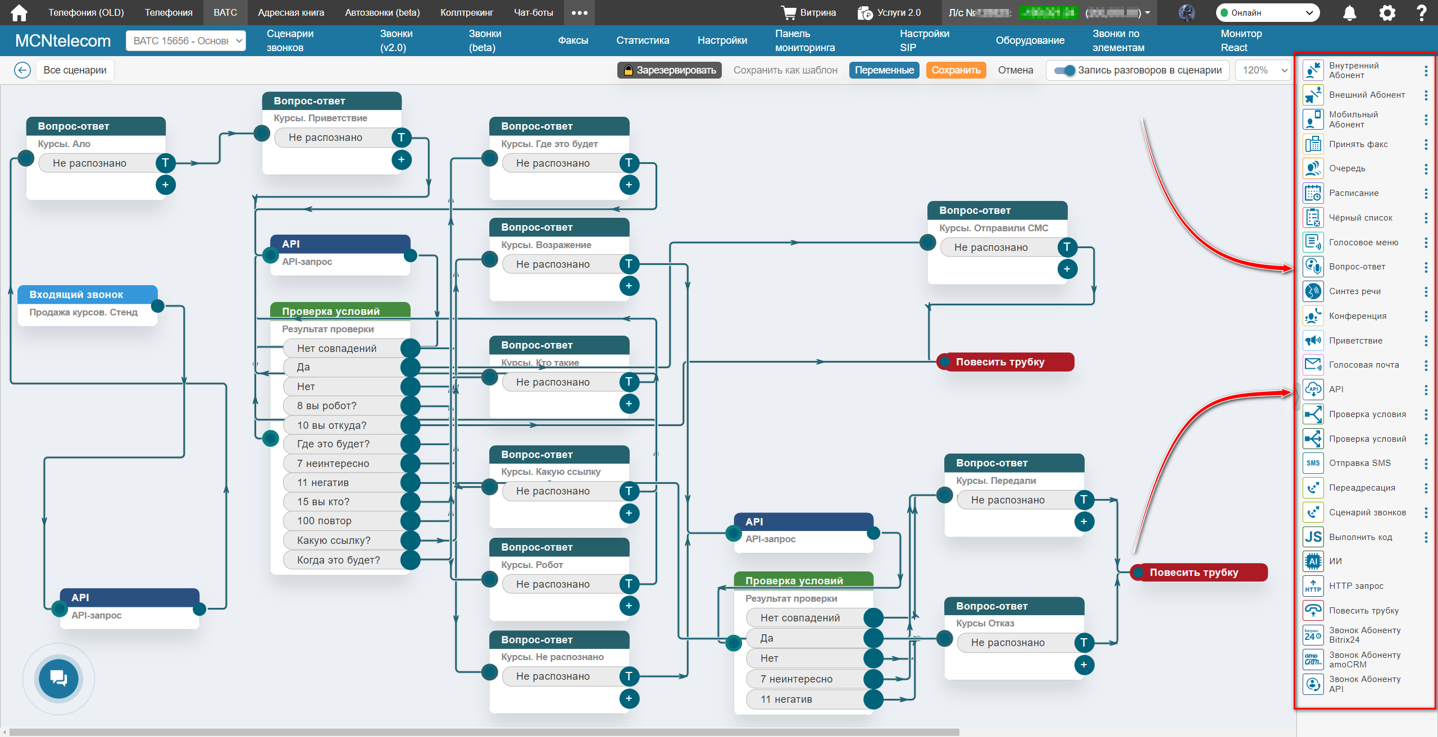The image size is (1438, 737).
Task: Go back using the arrow left of Все сценарии
Action: [22, 70]
